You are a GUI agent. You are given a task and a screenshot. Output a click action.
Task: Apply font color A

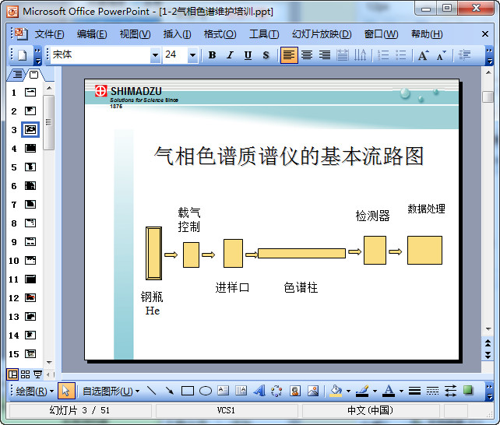389,391
